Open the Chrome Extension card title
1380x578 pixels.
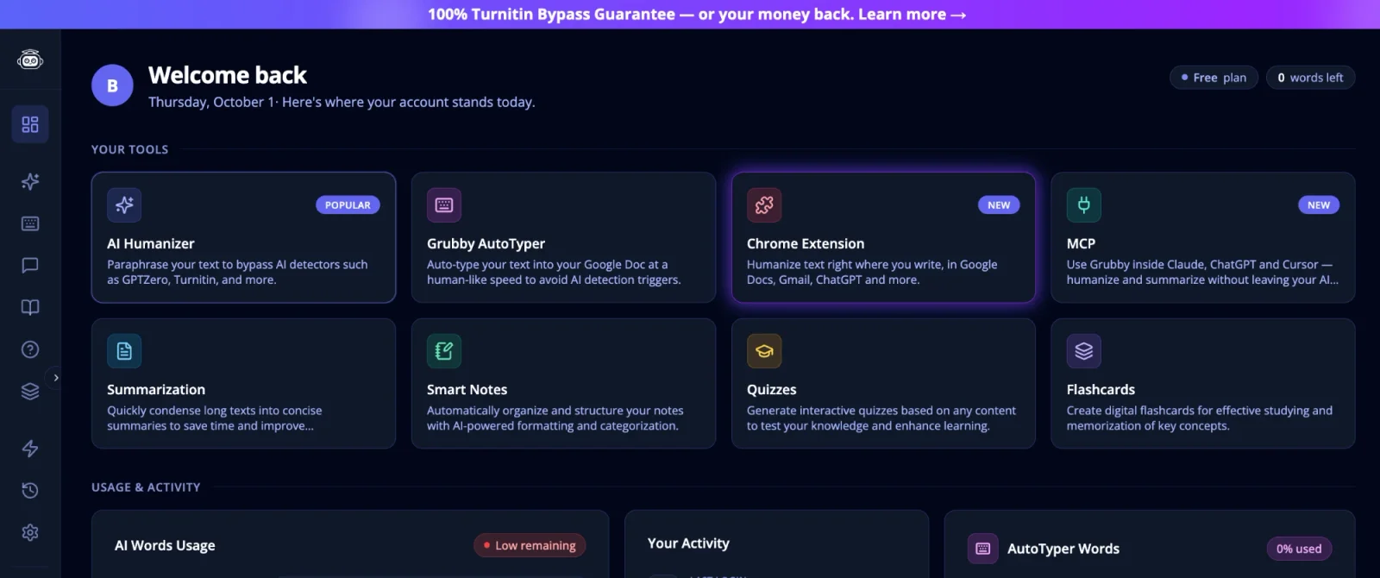(x=806, y=244)
